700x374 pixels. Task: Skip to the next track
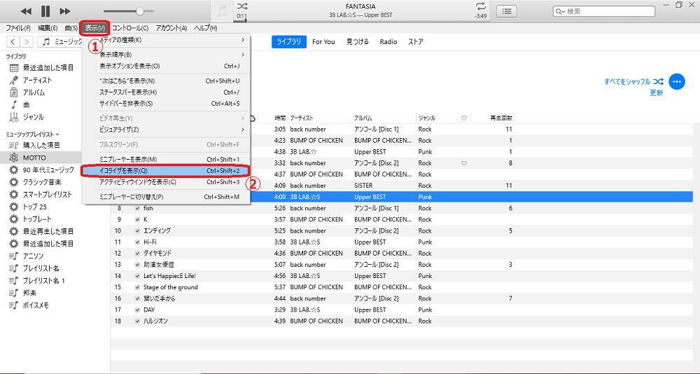coord(65,11)
